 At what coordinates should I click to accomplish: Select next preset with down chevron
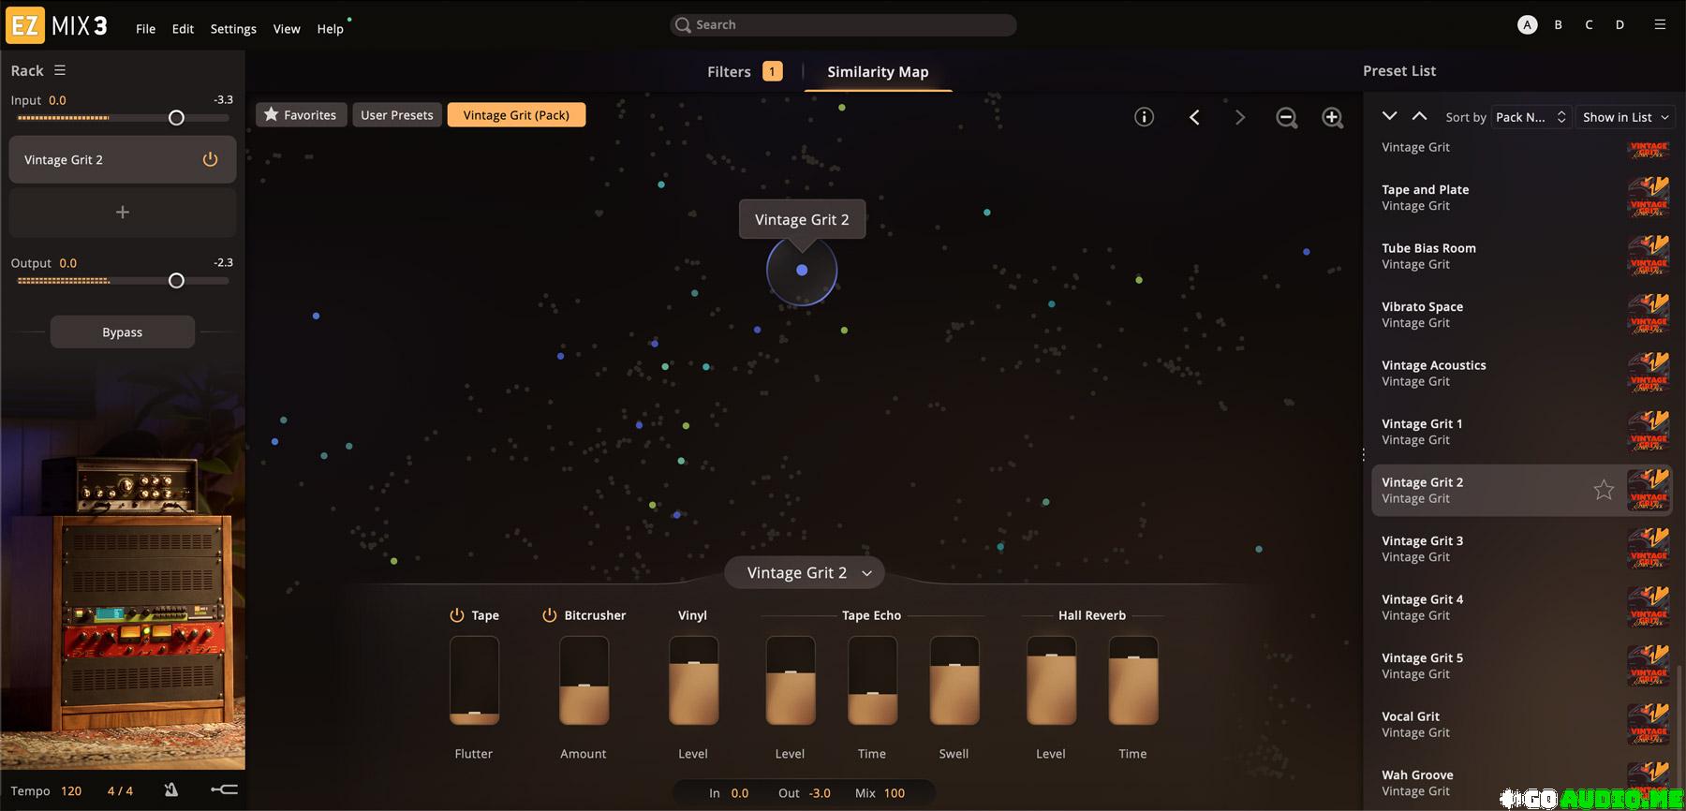[1389, 116]
